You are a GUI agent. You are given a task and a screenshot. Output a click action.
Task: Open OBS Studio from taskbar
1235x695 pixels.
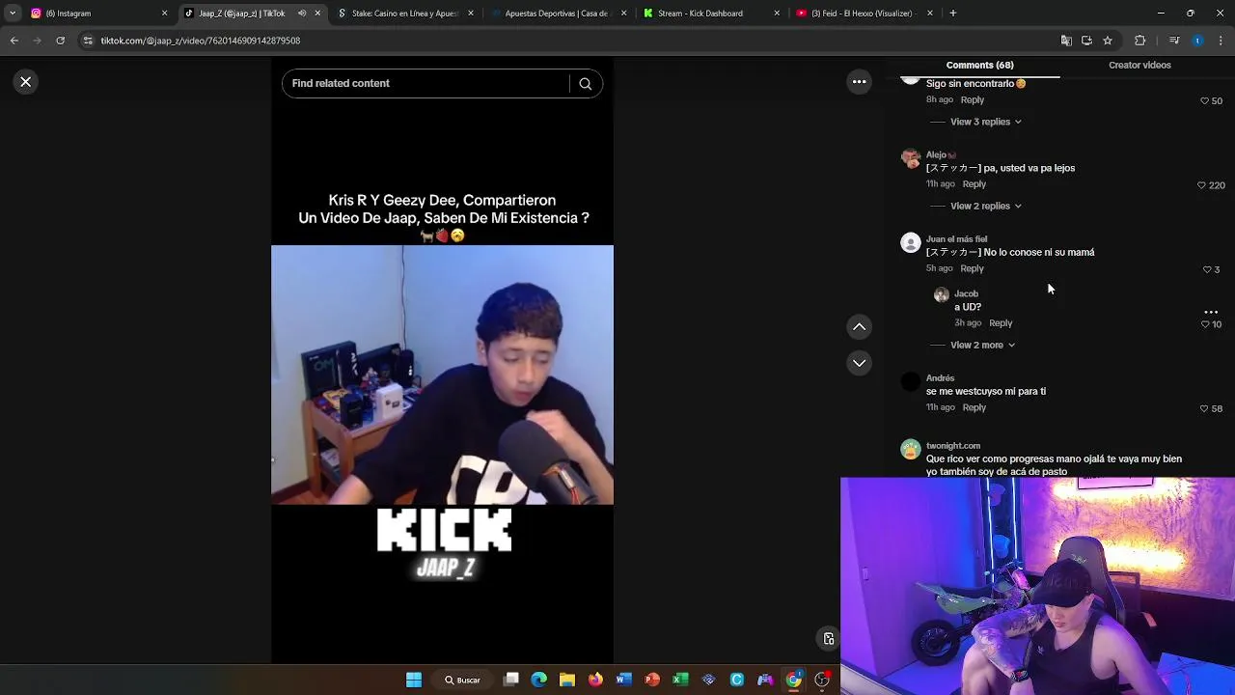click(822, 680)
